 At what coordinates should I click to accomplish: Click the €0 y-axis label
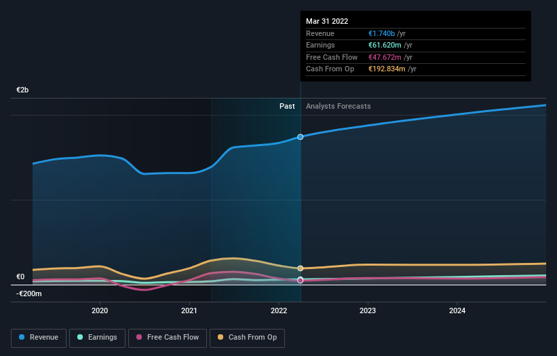point(20,277)
